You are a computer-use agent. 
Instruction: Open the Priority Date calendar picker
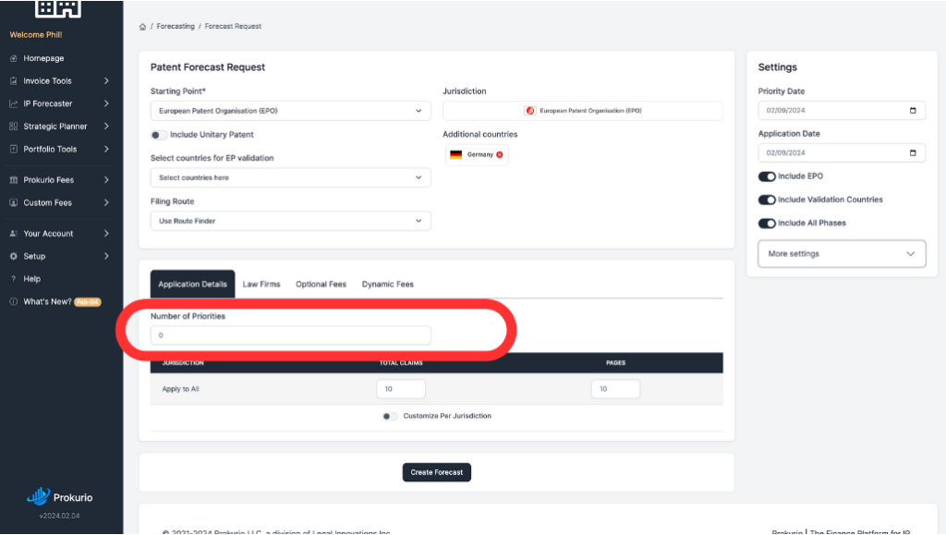point(912,110)
